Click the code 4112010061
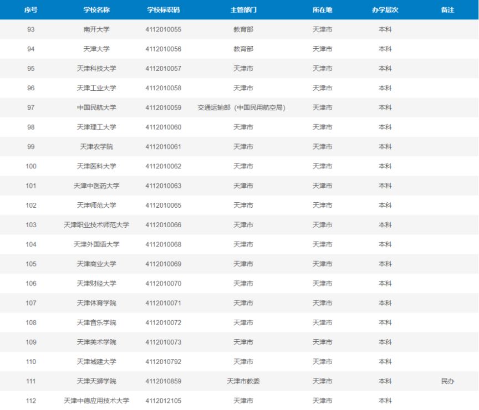 click(x=164, y=146)
